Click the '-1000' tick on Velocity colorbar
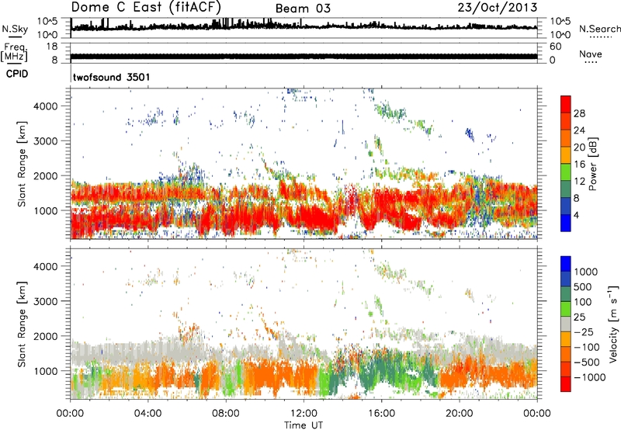 [x=590, y=377]
